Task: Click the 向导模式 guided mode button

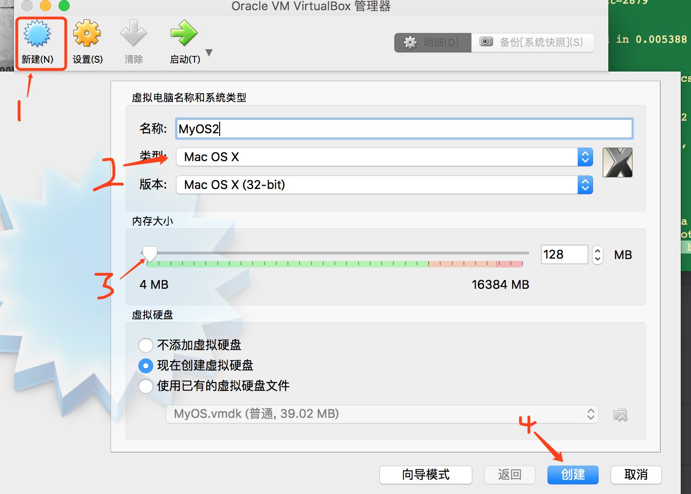Action: click(426, 474)
